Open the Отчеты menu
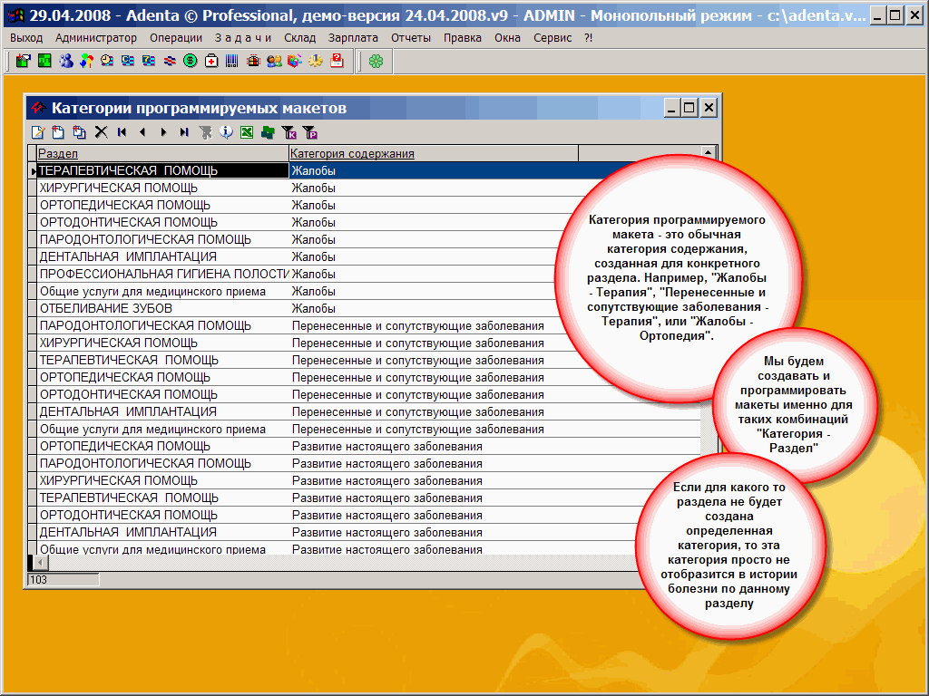Viewport: 929px width, 696px height. (411, 38)
